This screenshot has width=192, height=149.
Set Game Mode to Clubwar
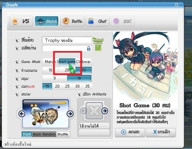click(x=83, y=62)
